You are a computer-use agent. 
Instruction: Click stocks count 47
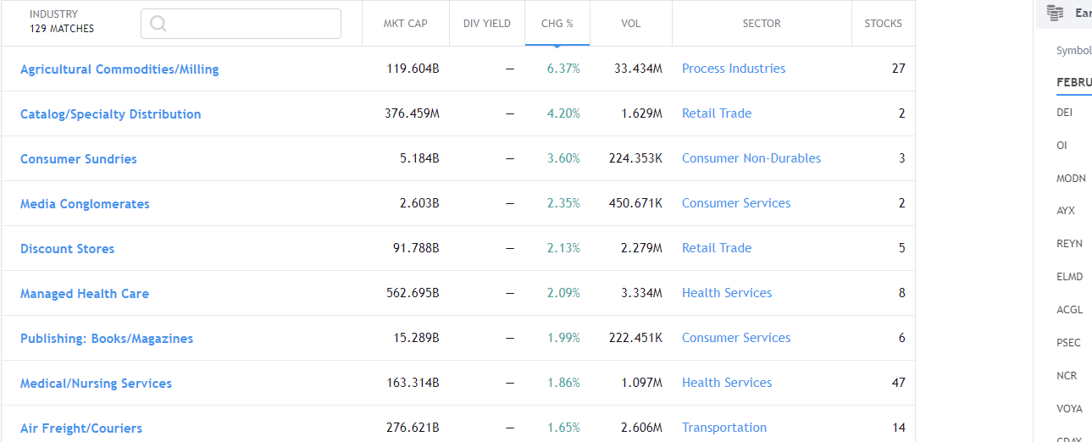click(899, 383)
